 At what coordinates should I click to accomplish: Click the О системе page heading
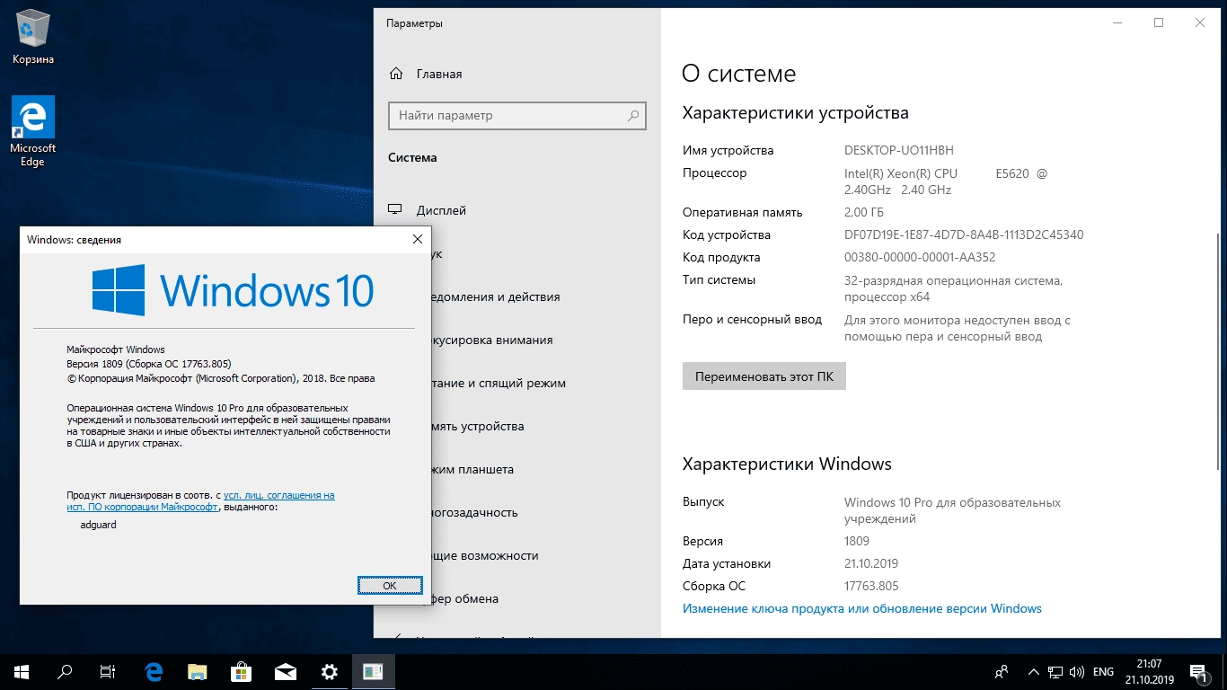point(739,74)
